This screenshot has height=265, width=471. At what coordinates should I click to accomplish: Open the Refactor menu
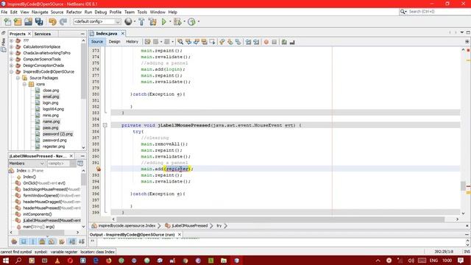tap(74, 12)
